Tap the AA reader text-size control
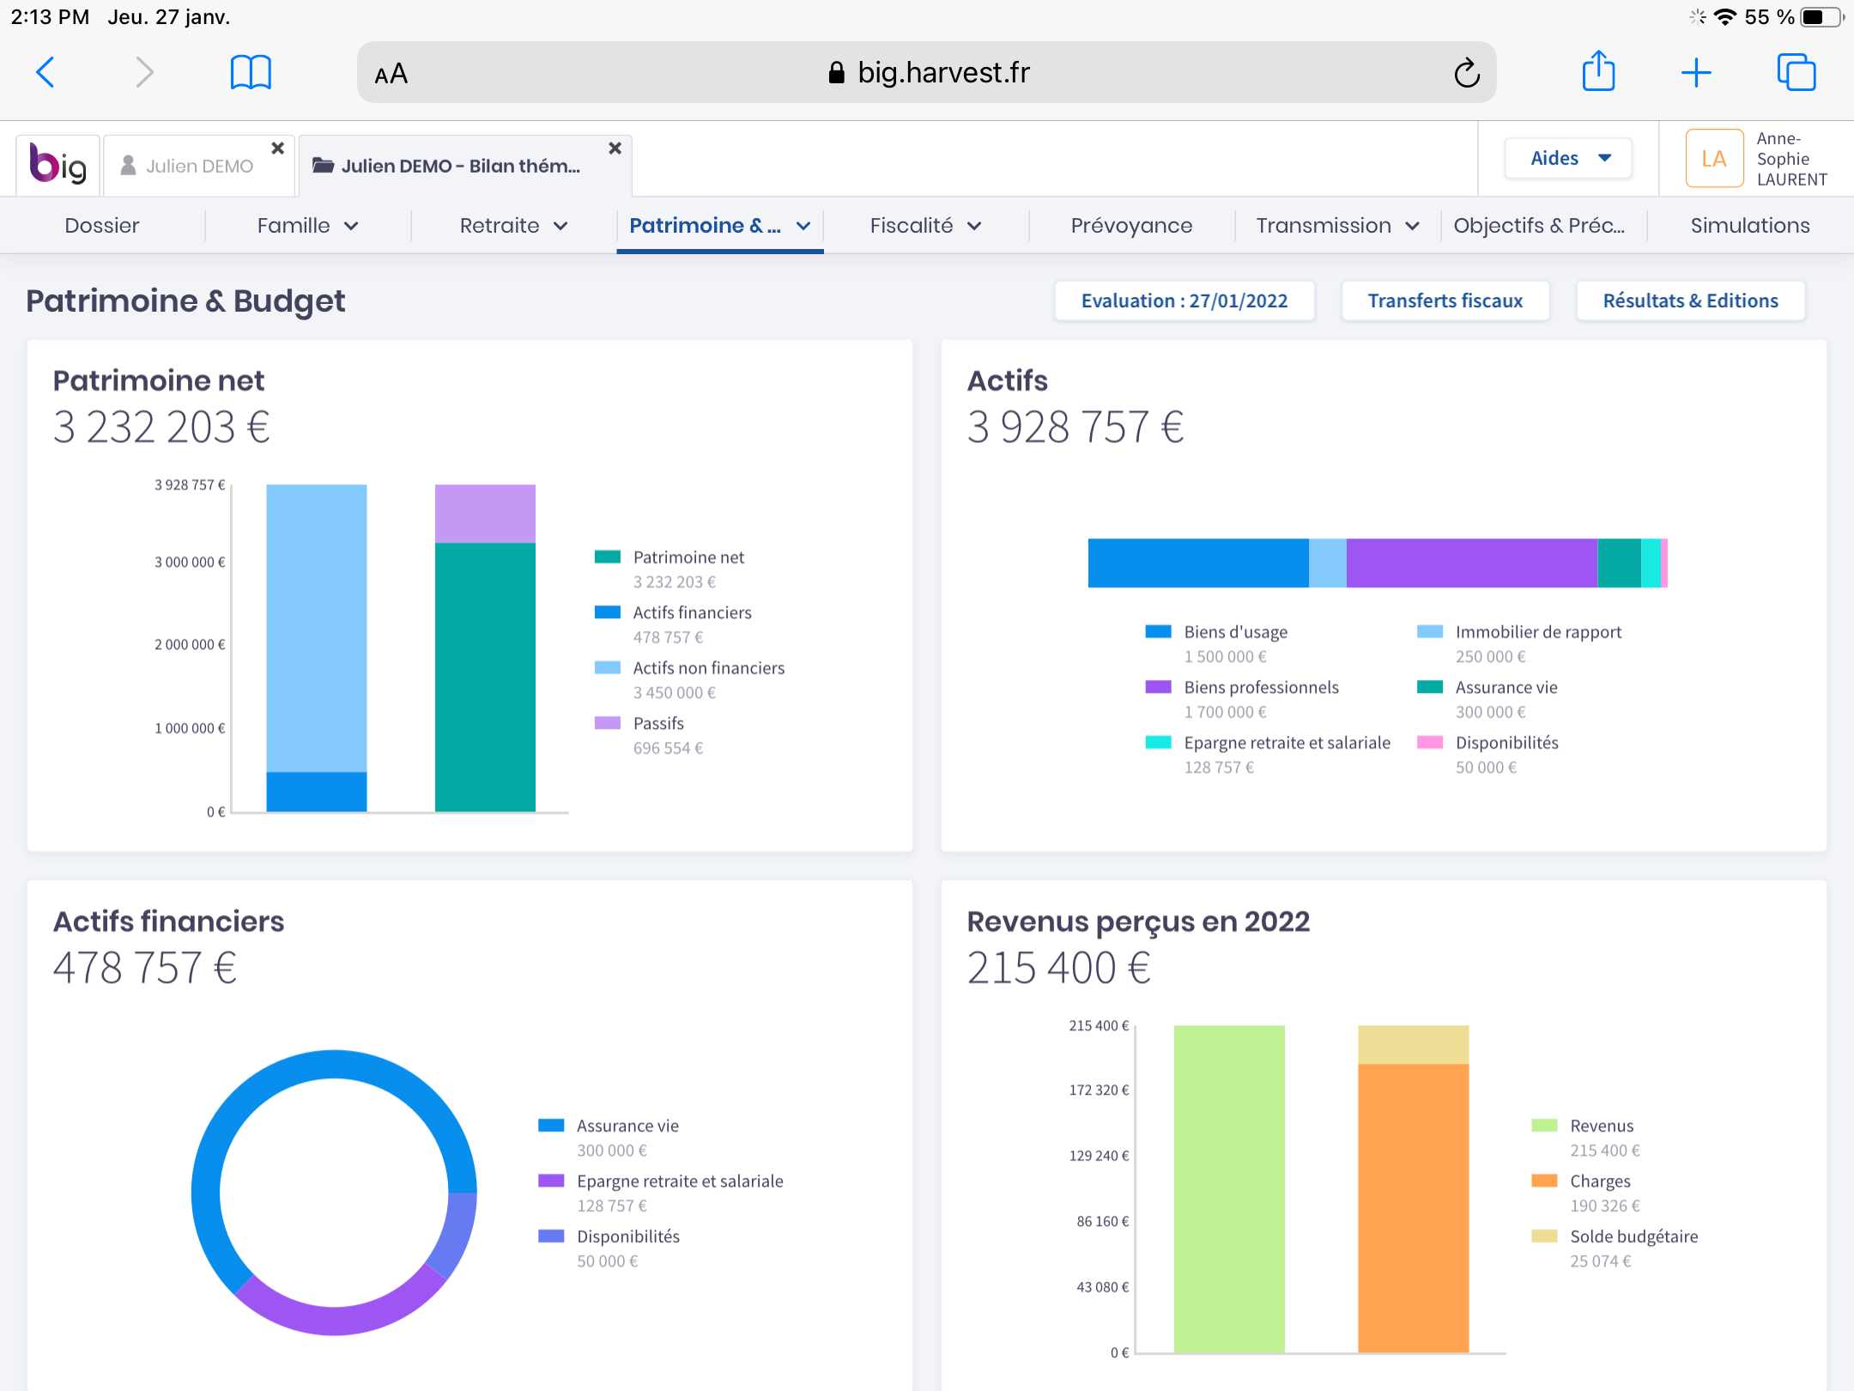Screen dimensions: 1854x1391 click(391, 74)
